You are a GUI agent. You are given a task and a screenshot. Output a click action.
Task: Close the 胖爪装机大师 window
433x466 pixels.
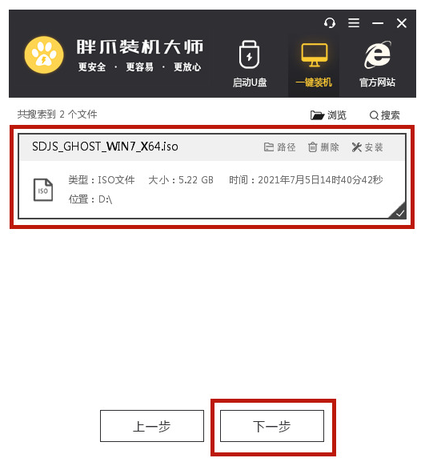pos(402,23)
